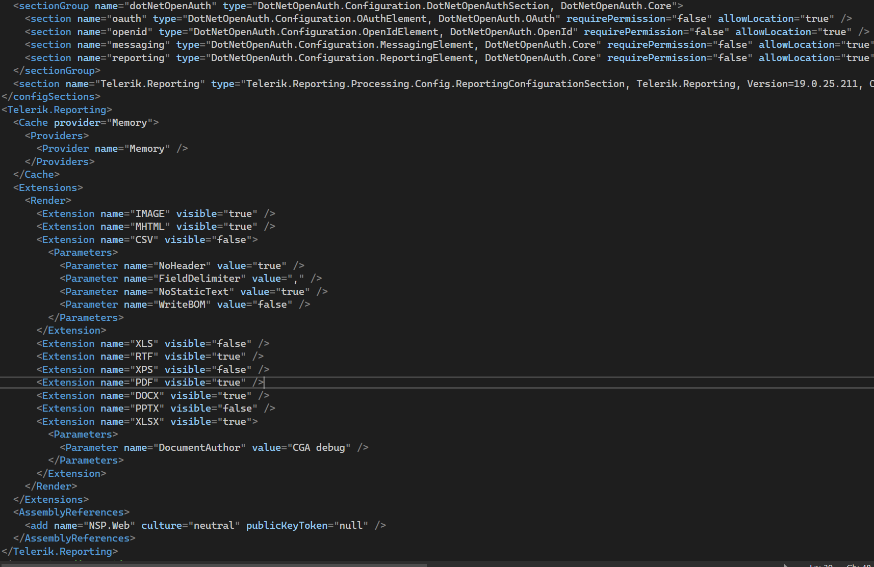Click the "FieldDelimiter" parameter name
874x567 pixels.
pos(199,278)
